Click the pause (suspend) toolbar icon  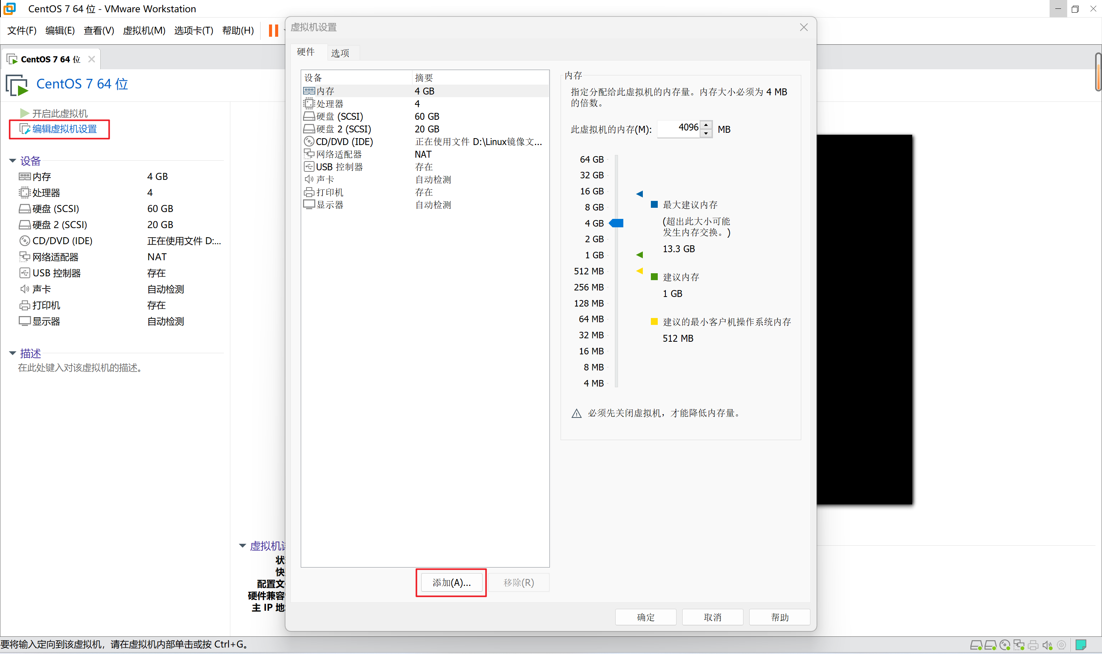click(273, 30)
